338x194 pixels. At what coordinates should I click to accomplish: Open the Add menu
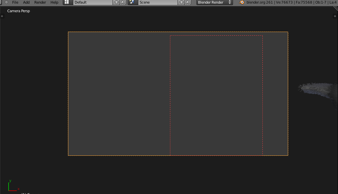click(x=26, y=2)
